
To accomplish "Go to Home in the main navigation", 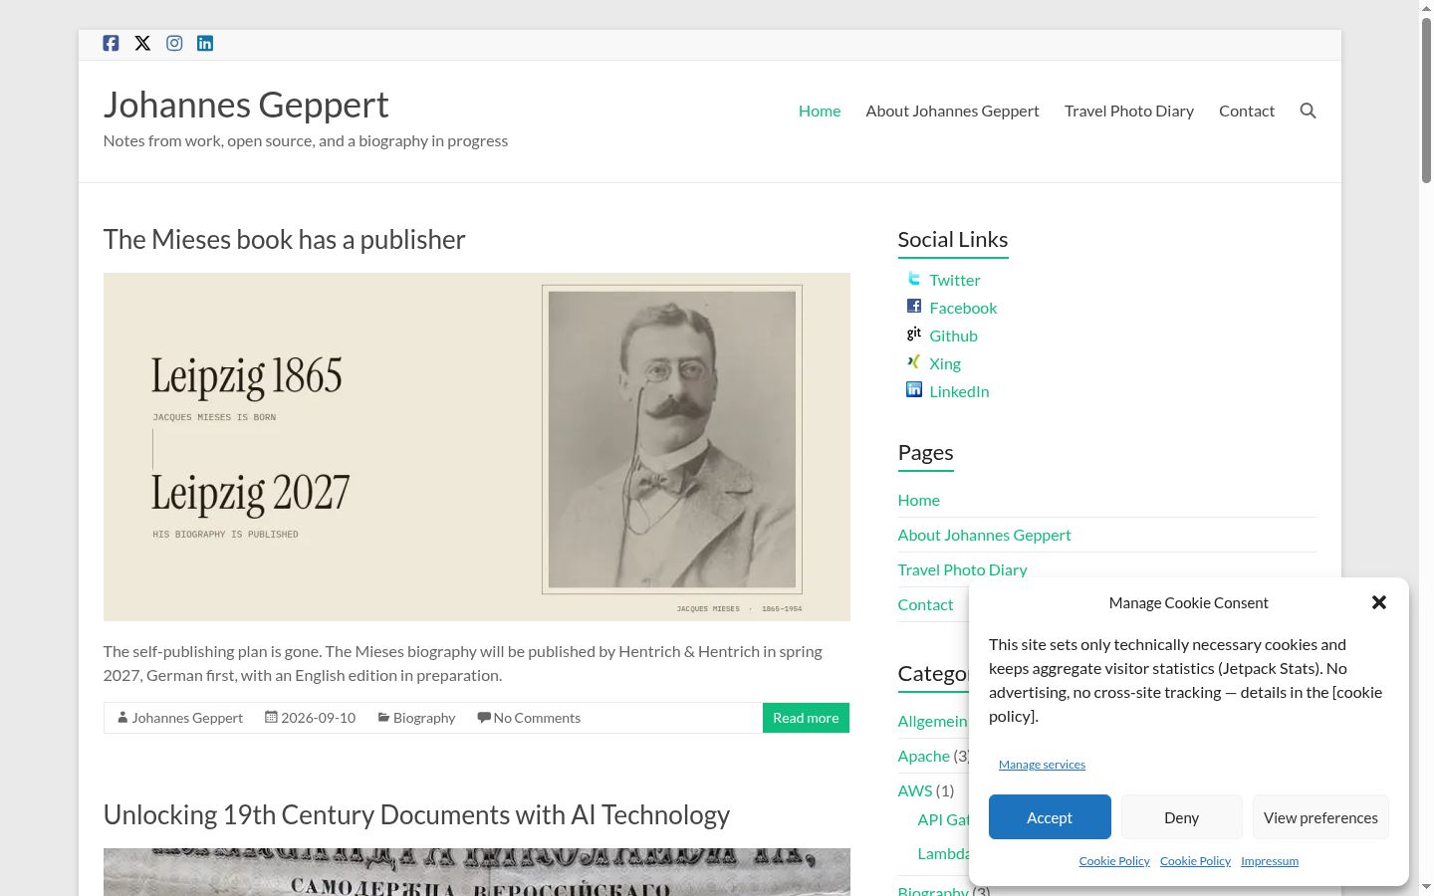I will (x=820, y=111).
